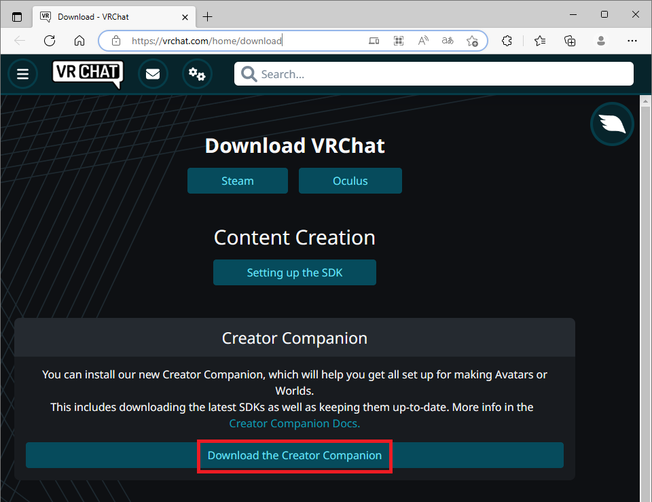
Task: Click the Oculus download button
Action: (x=350, y=181)
